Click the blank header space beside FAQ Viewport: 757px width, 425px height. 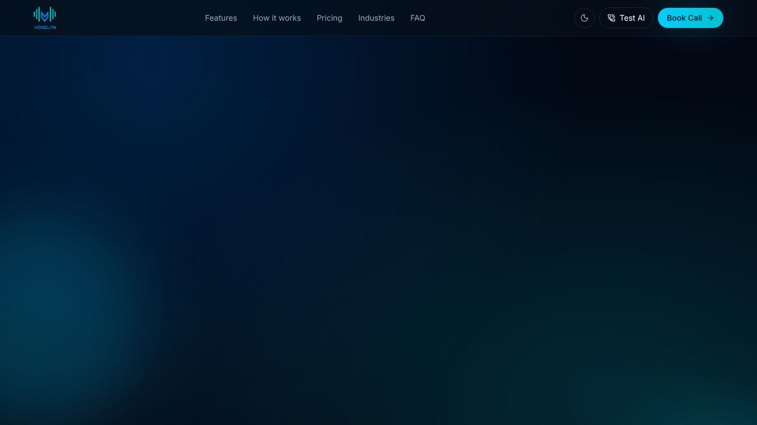pyautogui.click(x=498, y=18)
